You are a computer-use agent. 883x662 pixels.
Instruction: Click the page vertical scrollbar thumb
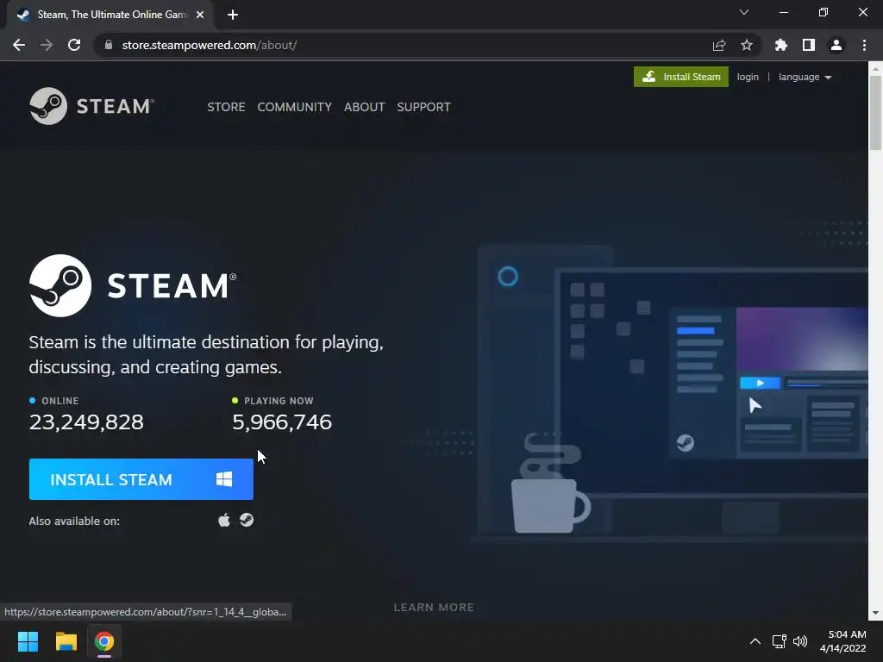coord(875,112)
